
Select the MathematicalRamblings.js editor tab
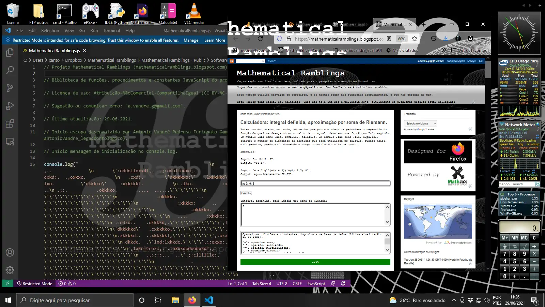click(x=54, y=50)
